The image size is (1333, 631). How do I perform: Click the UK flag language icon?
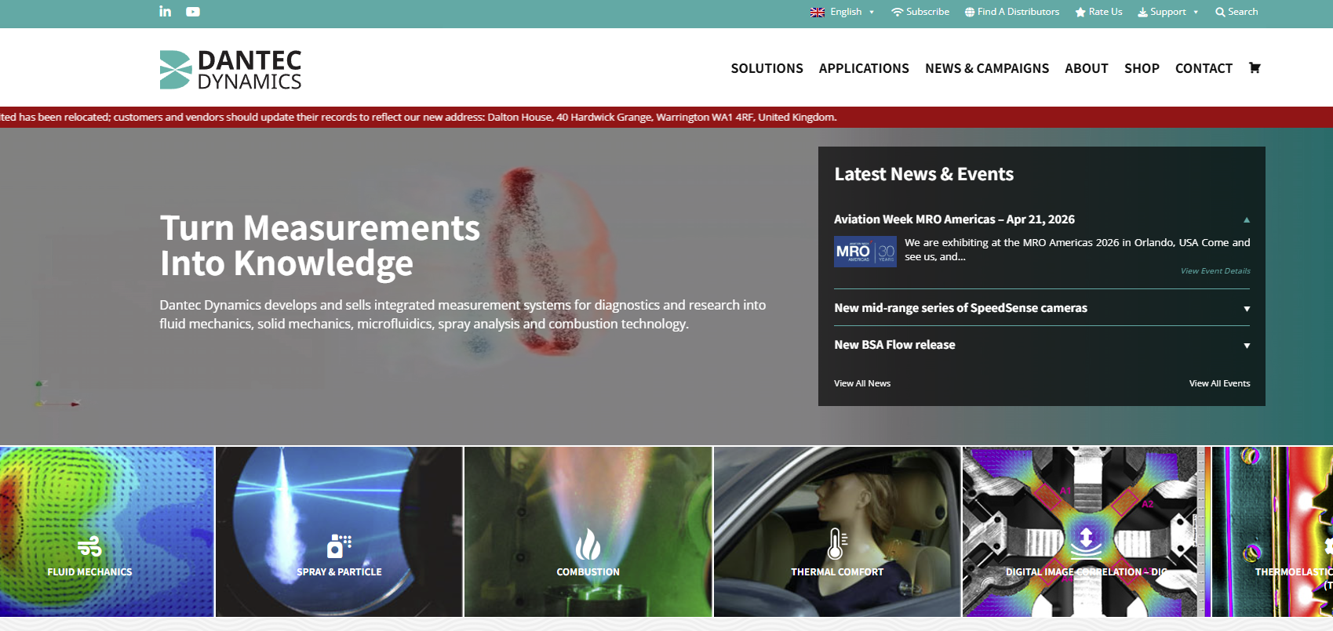[x=818, y=12]
